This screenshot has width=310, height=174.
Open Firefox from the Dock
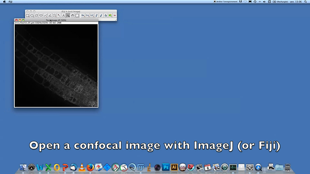click(x=90, y=167)
